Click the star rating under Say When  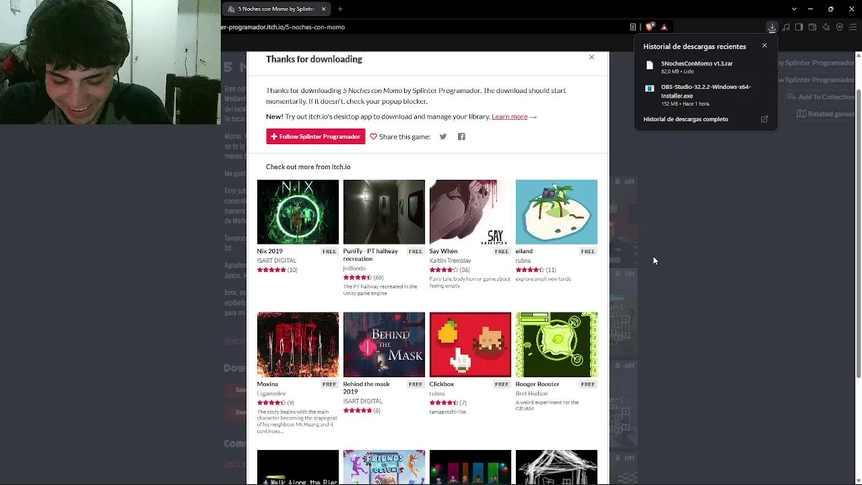click(444, 270)
